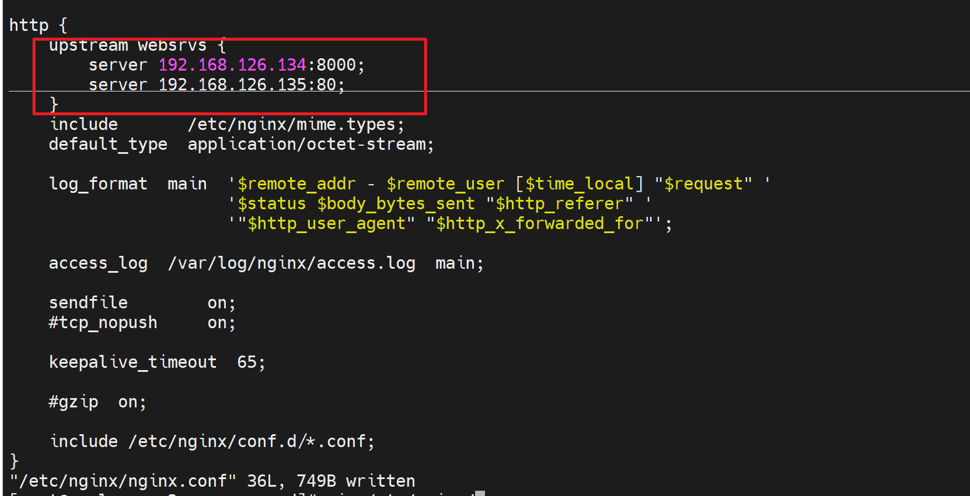Click the default_type directive
Image resolution: width=970 pixels, height=496 pixels.
click(108, 145)
